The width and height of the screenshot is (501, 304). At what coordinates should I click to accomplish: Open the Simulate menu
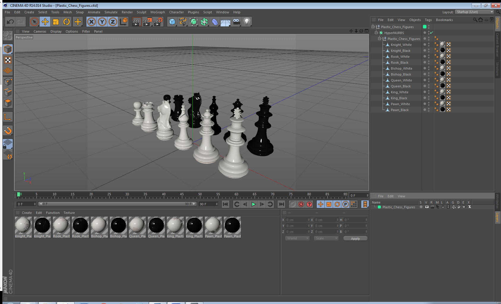pos(111,12)
